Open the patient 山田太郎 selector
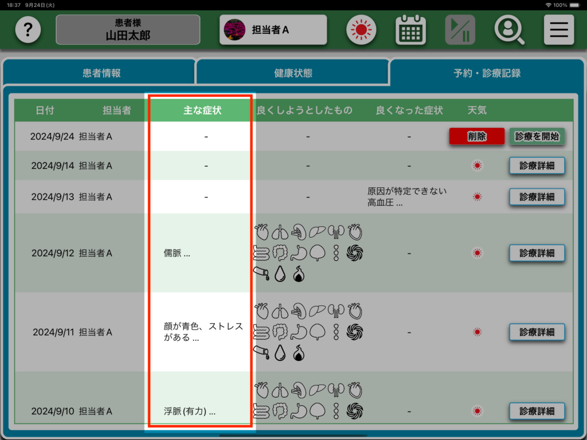Viewport: 587px width, 440px height. (128, 30)
